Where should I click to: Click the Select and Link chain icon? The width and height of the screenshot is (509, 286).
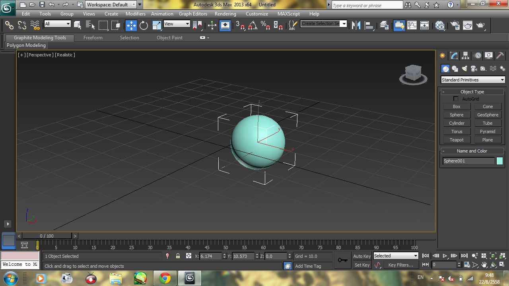[x=9, y=25]
